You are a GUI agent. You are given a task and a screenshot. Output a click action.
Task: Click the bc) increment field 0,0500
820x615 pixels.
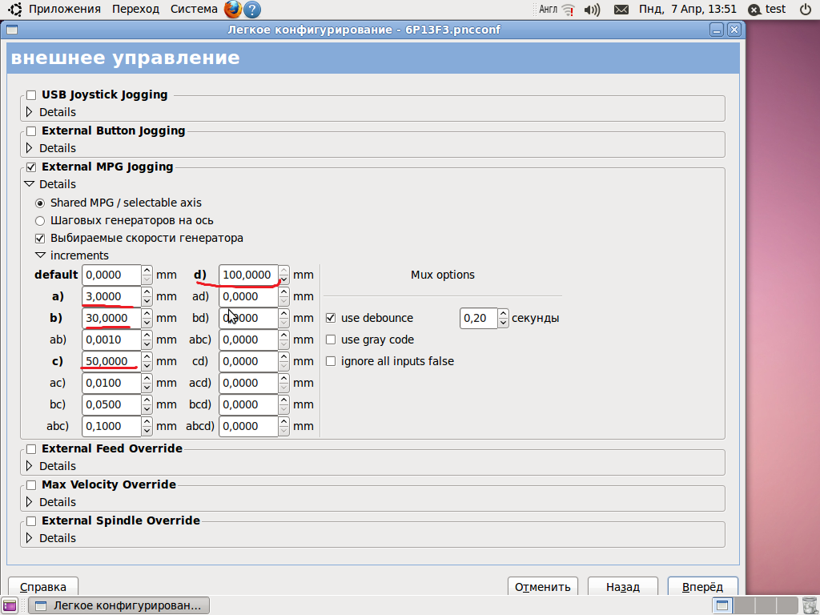coord(111,404)
